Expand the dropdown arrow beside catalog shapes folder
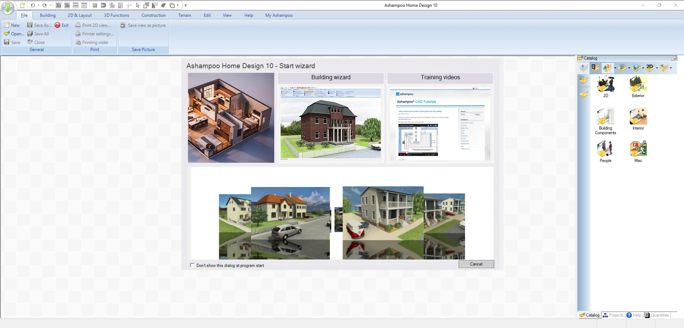The height and width of the screenshot is (328, 684). pos(615,68)
